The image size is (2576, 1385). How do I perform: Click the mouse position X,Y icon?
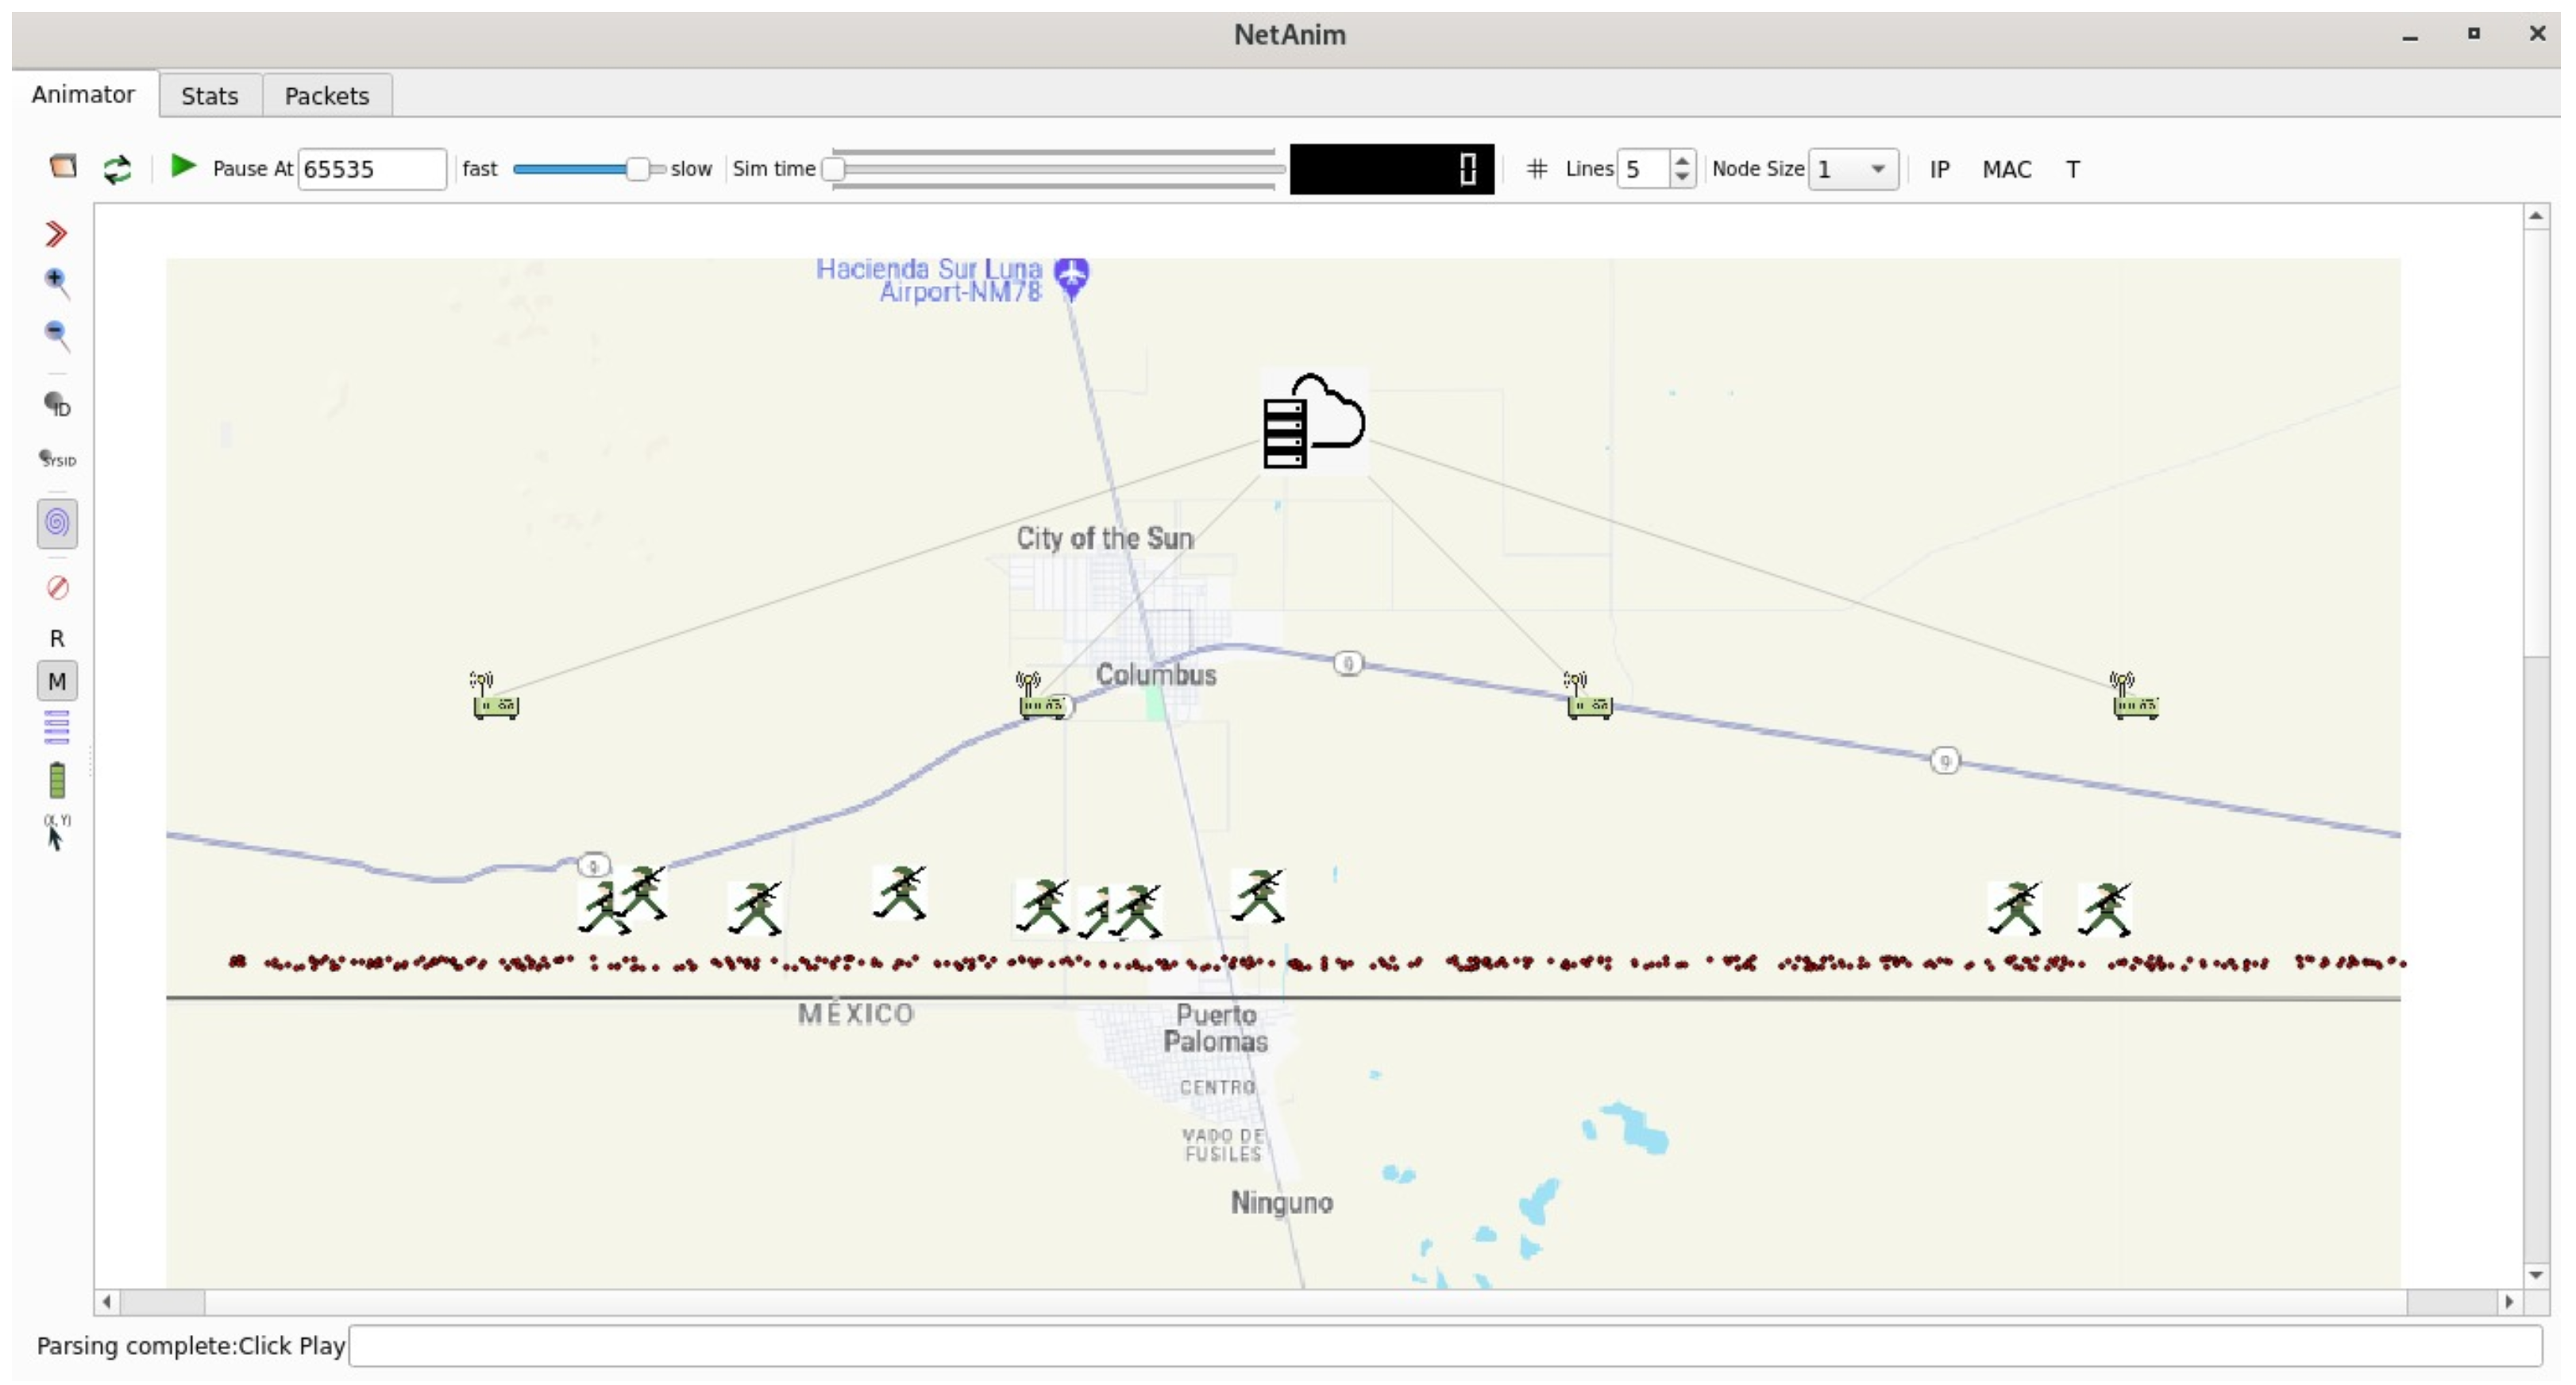pyautogui.click(x=55, y=833)
